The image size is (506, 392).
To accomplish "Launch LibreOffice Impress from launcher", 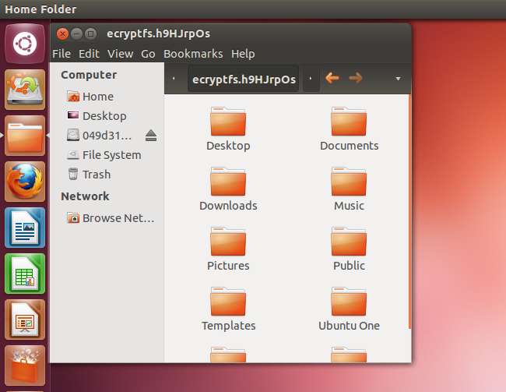I will click(25, 320).
